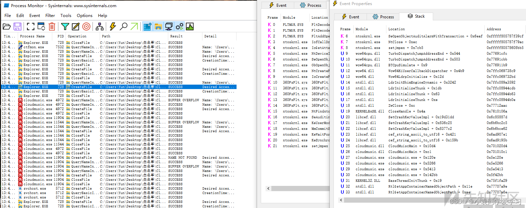Toggle the Capture events bracket icon

[x=31, y=26]
